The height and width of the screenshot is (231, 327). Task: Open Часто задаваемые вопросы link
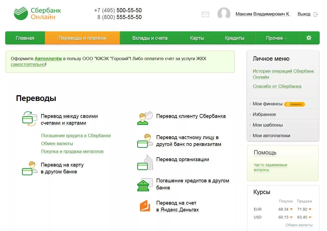pyautogui.click(x=270, y=167)
